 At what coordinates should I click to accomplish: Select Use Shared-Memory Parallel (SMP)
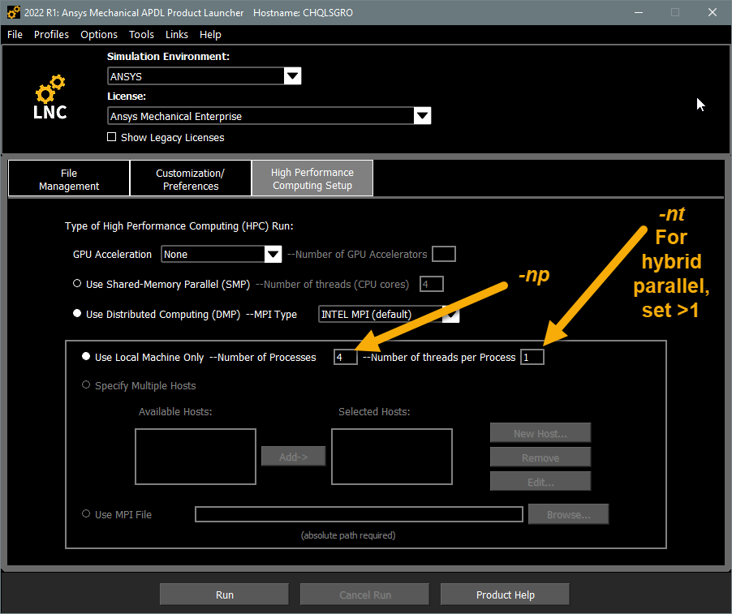tap(76, 284)
